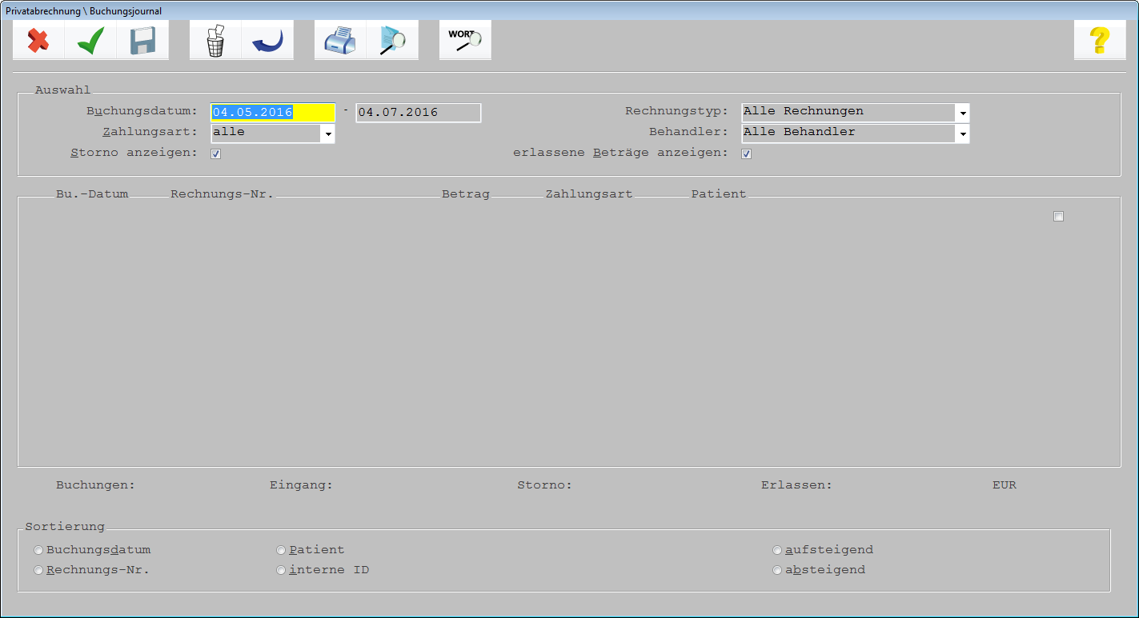Screen dimensions: 1139x618
Task: Print using the printer icon
Action: [340, 40]
